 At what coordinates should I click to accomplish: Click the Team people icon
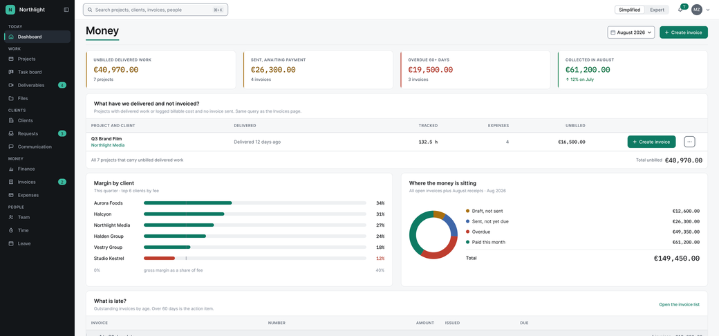point(11,217)
